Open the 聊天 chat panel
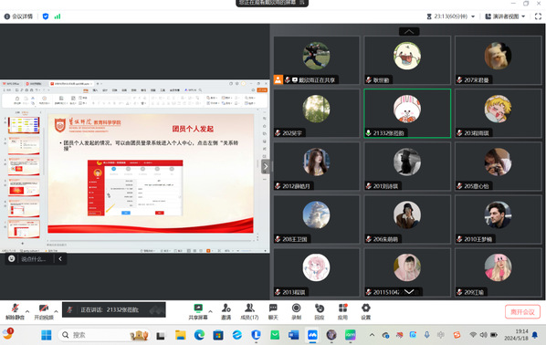 click(273, 311)
